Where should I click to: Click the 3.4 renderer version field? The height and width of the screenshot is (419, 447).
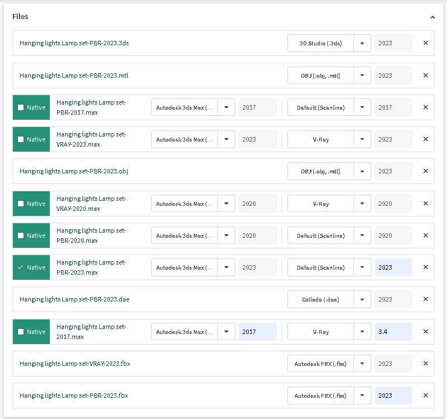393,332
